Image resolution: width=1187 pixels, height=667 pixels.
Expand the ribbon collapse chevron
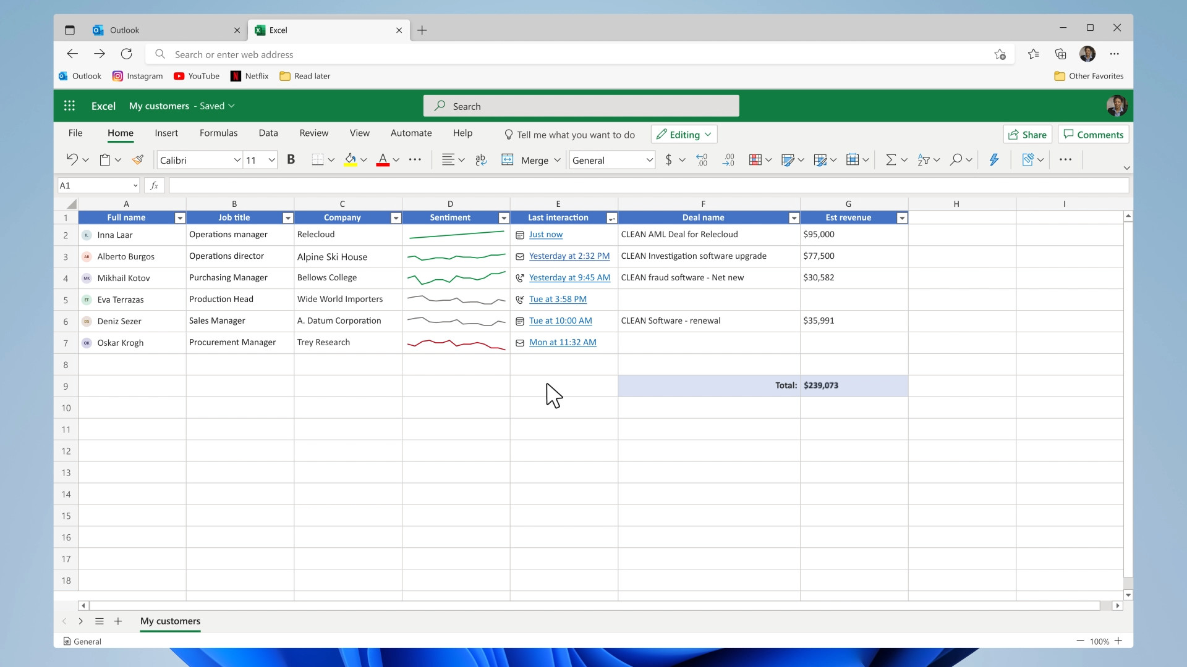coord(1126,168)
